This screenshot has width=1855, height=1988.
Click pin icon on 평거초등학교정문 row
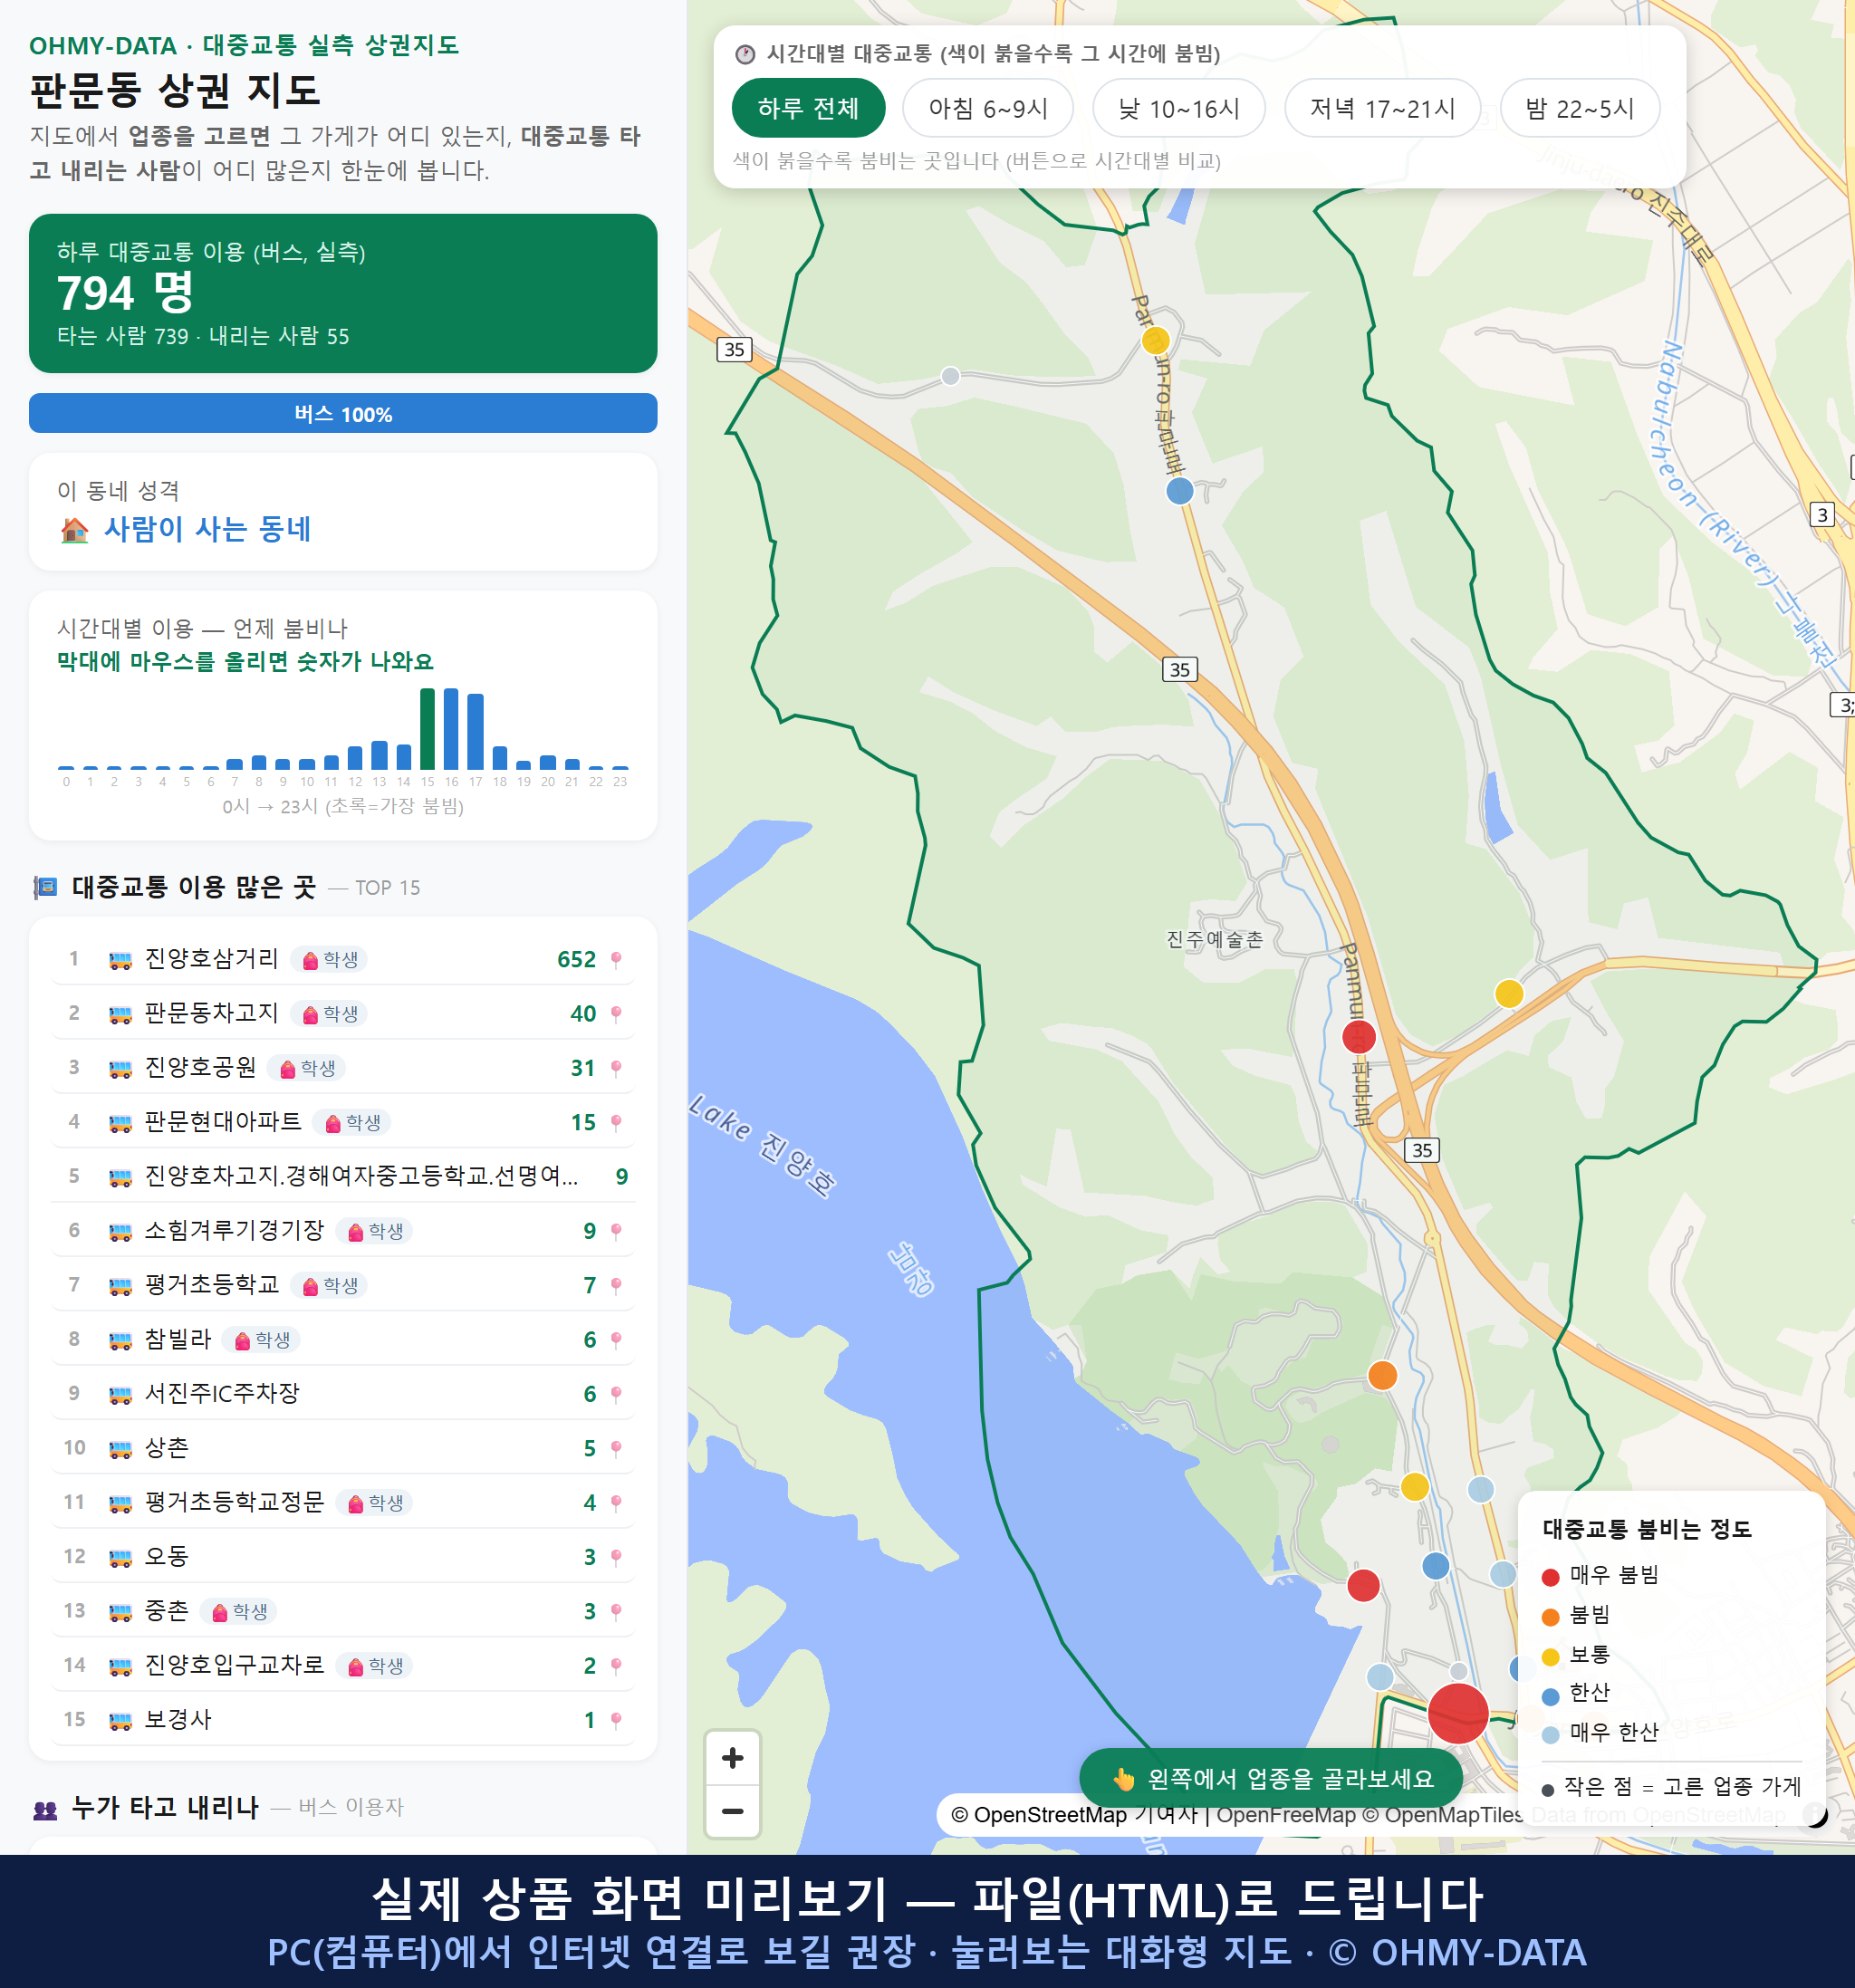coord(616,1502)
